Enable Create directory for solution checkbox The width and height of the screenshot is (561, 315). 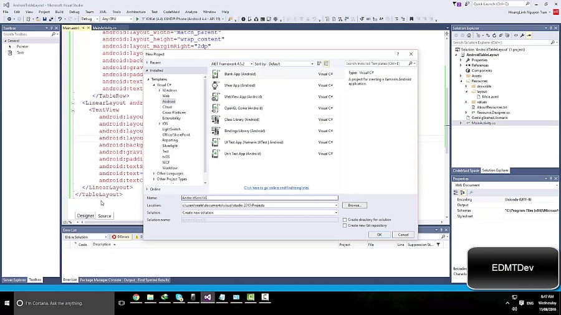click(345, 220)
